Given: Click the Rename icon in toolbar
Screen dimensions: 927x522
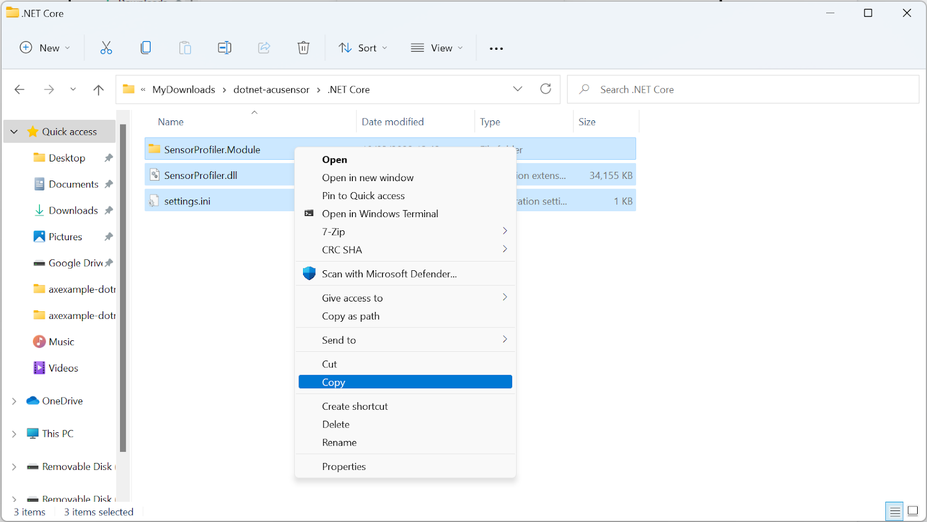Looking at the screenshot, I should pyautogui.click(x=224, y=48).
